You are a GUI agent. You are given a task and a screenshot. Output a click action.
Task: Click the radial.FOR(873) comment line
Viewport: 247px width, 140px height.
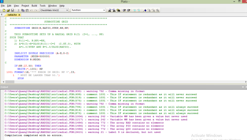tap(101, 113)
